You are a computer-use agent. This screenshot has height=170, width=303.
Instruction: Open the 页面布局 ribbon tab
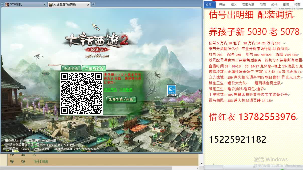pos(248,5)
